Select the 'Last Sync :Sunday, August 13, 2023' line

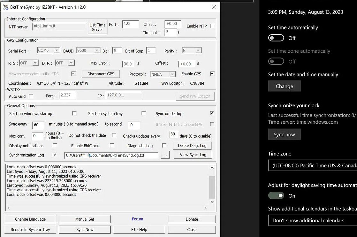pos(47,185)
